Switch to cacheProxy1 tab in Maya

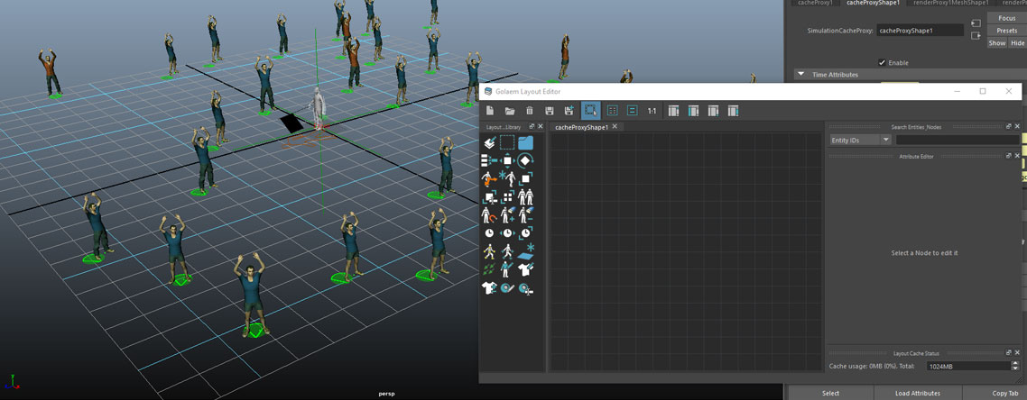(814, 3)
